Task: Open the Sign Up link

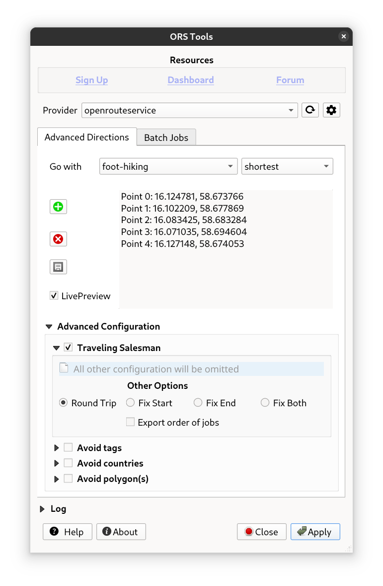Action: pyautogui.click(x=91, y=80)
